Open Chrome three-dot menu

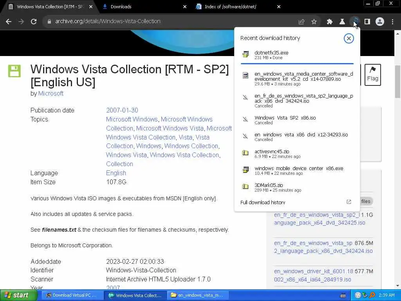pyautogui.click(x=392, y=22)
